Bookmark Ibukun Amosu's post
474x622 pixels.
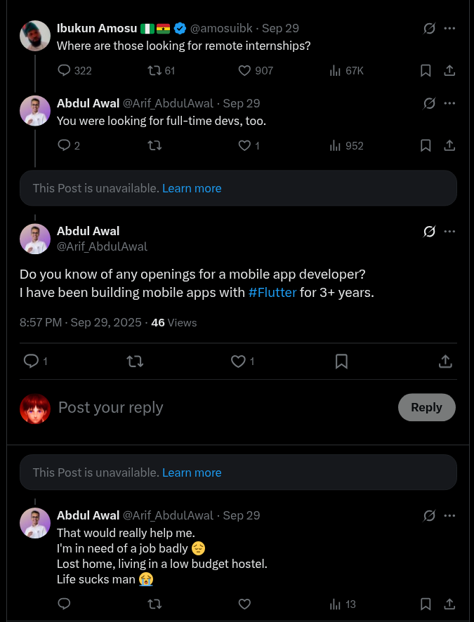coord(426,70)
